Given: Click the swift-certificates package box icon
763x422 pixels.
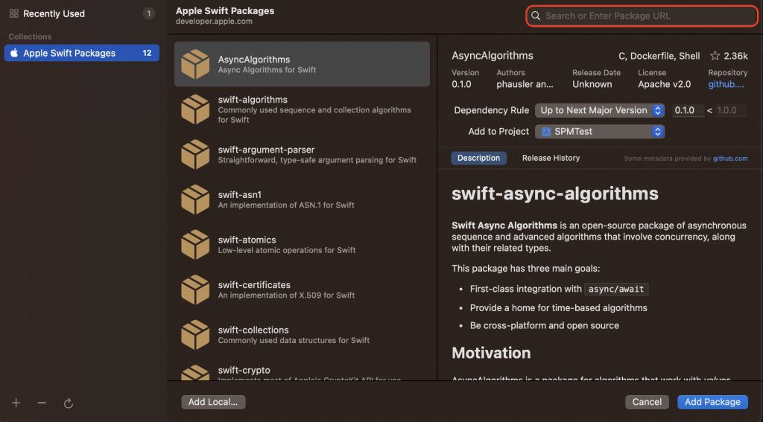Looking at the screenshot, I should point(195,290).
